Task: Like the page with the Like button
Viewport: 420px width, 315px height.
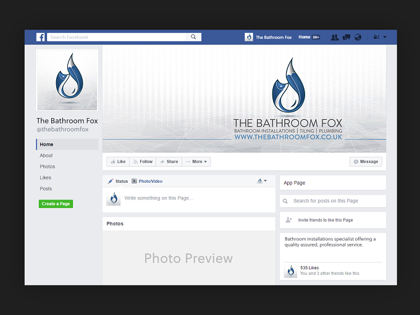Action: [x=118, y=162]
